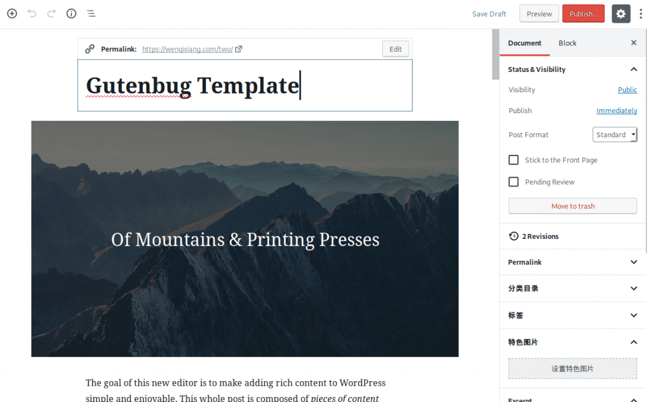Screen dimensions: 647x402
Task: Click the permalink chain icon
Action: click(x=90, y=49)
